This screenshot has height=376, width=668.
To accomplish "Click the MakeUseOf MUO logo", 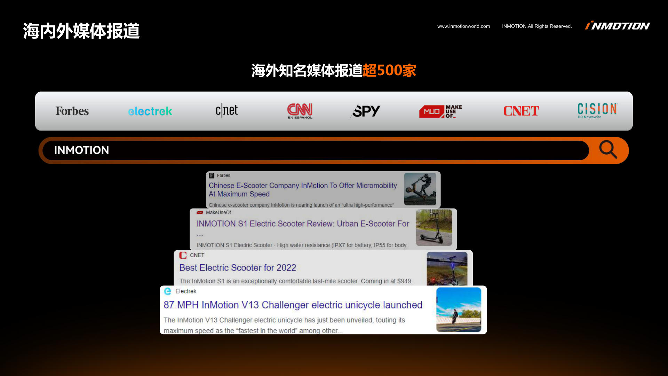I will pyautogui.click(x=440, y=111).
